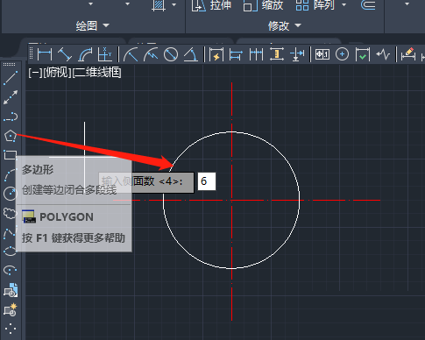Click the Dimension Break icon
Viewport: 425px width, 340px height.
point(297,54)
